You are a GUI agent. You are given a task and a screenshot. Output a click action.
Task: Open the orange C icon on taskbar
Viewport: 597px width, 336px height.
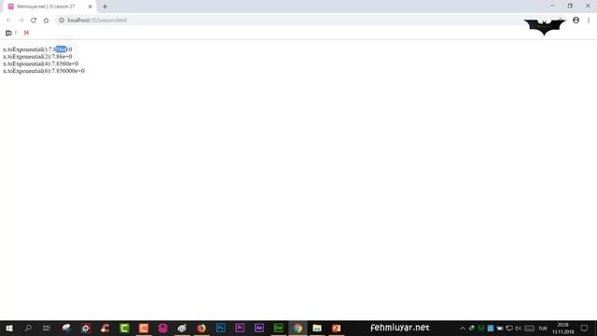pyautogui.click(x=144, y=328)
